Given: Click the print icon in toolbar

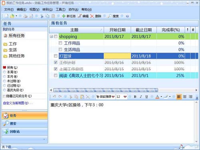Looking at the screenshot, I should (x=25, y=16).
